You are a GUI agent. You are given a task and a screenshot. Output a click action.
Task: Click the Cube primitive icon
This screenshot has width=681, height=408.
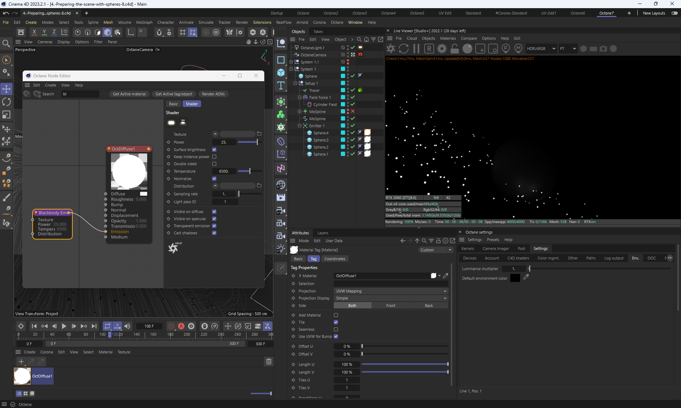click(281, 73)
